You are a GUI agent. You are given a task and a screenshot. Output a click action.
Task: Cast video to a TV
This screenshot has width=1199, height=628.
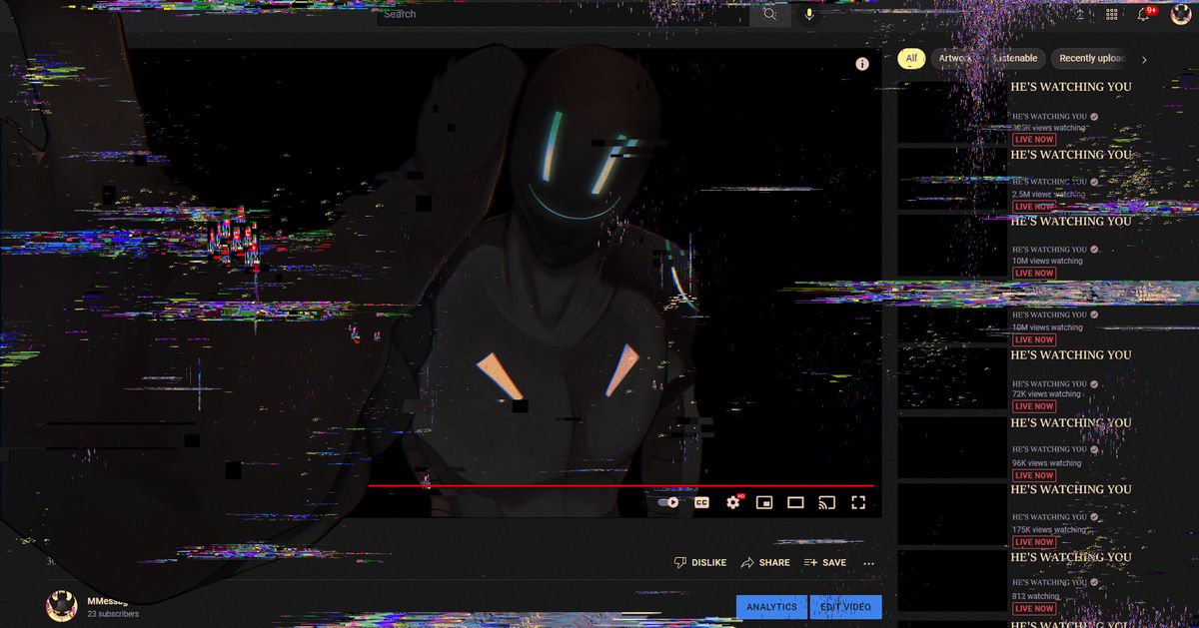(x=826, y=502)
